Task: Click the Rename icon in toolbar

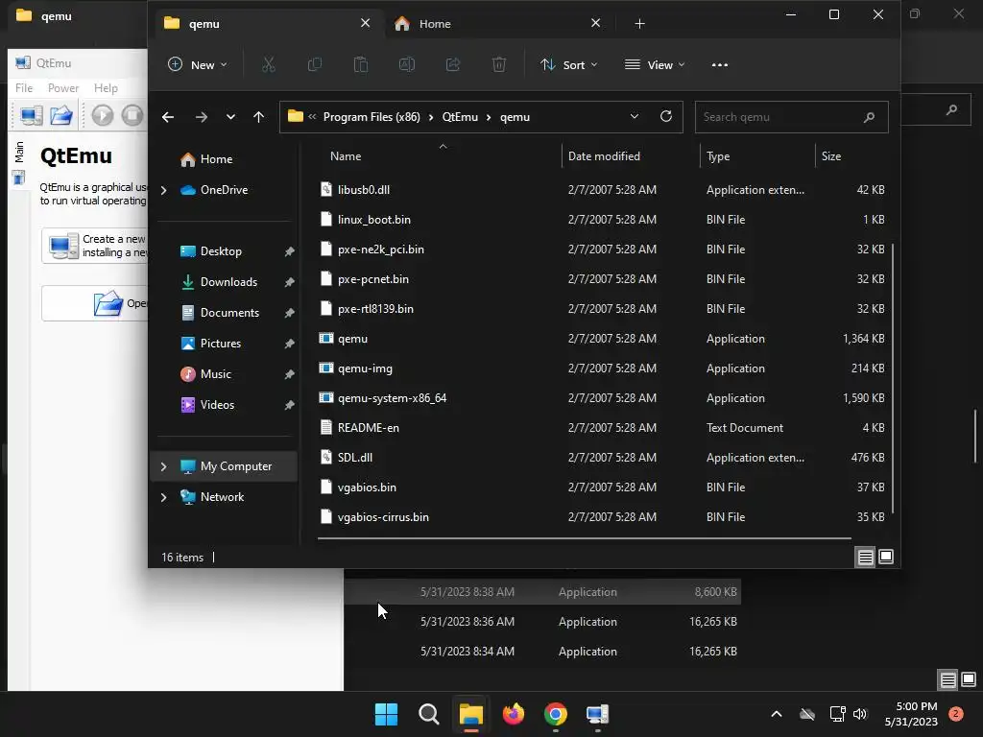Action: pos(407,64)
